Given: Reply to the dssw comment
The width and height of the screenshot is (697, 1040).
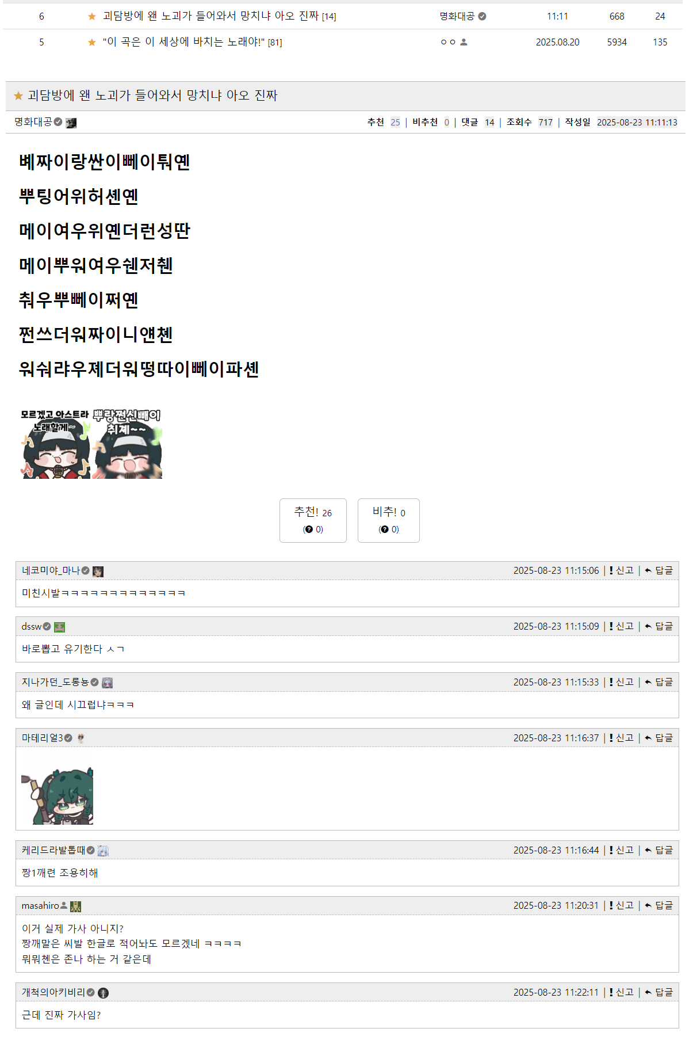Looking at the screenshot, I should point(658,626).
